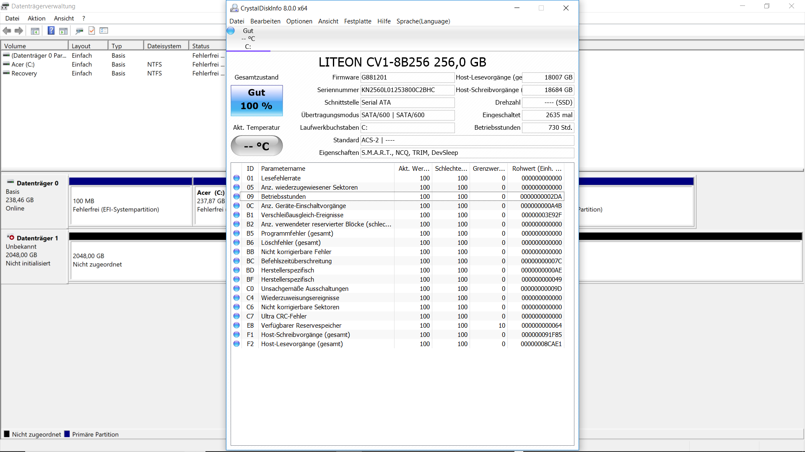This screenshot has width=805, height=452.
Task: Click the back arrow in Datenträgerverwaltung toolbar
Action: point(7,31)
